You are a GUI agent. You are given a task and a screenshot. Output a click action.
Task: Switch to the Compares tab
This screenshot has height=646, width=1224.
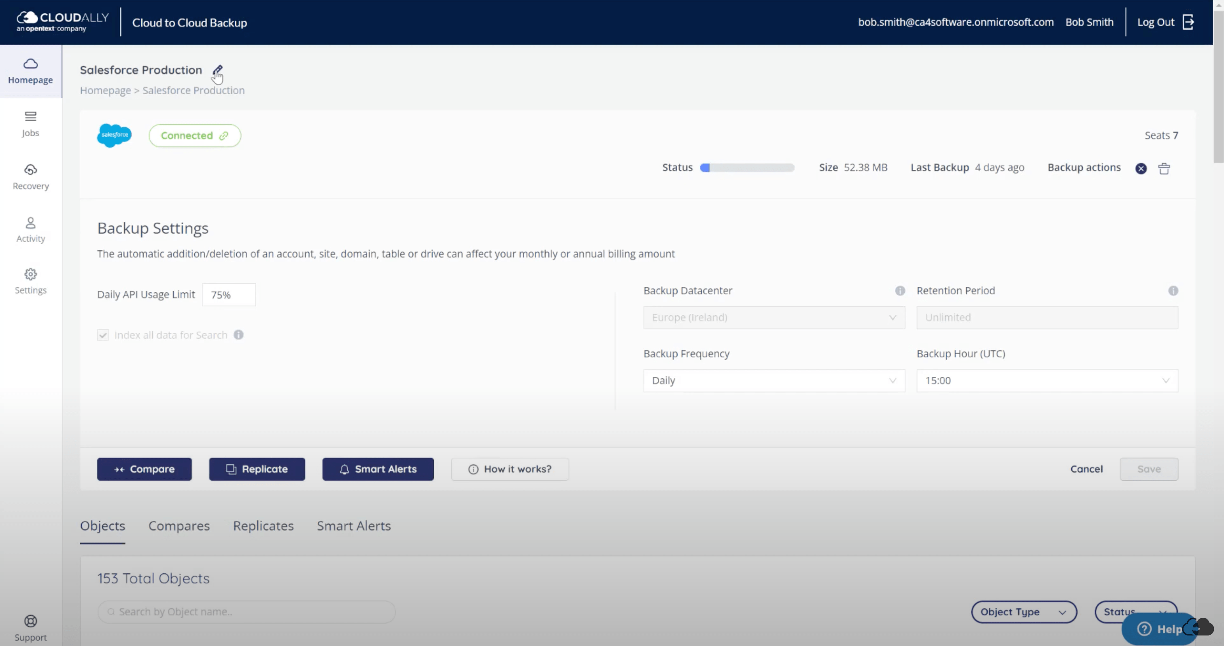click(x=179, y=526)
